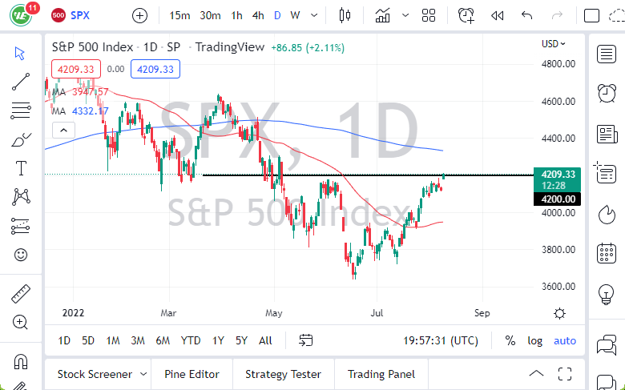Click the zoom in magnifier tool
Image resolution: width=625 pixels, height=390 pixels.
[x=22, y=322]
